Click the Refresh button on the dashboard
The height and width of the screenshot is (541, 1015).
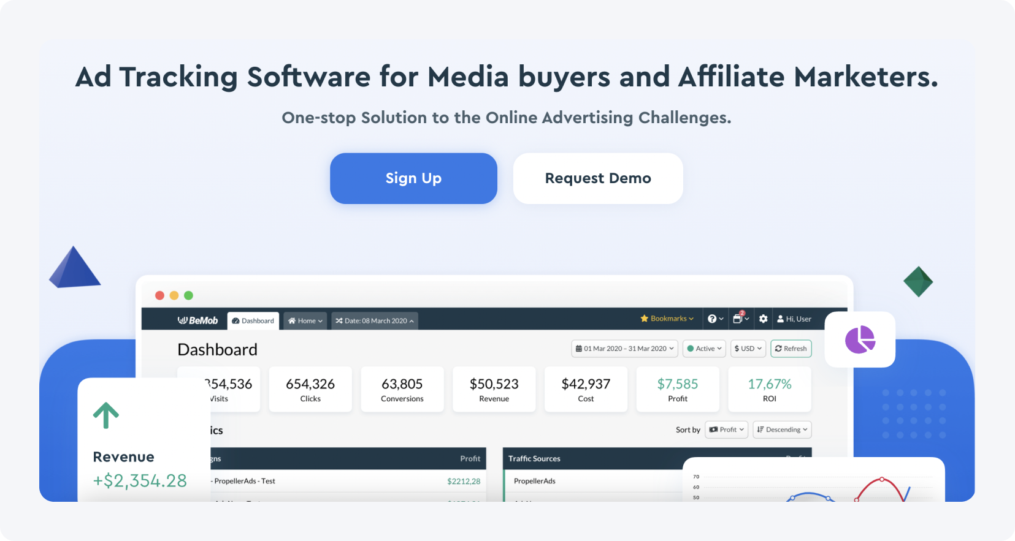(791, 348)
